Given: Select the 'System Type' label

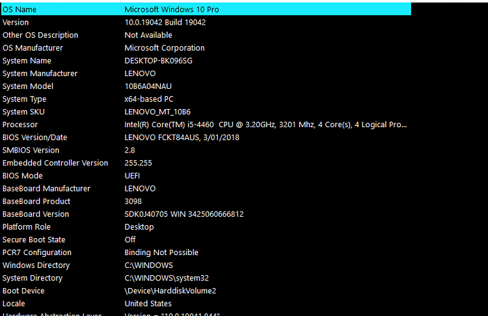Looking at the screenshot, I should [24, 99].
